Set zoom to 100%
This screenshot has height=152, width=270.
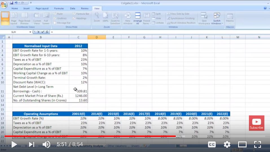click(106, 17)
